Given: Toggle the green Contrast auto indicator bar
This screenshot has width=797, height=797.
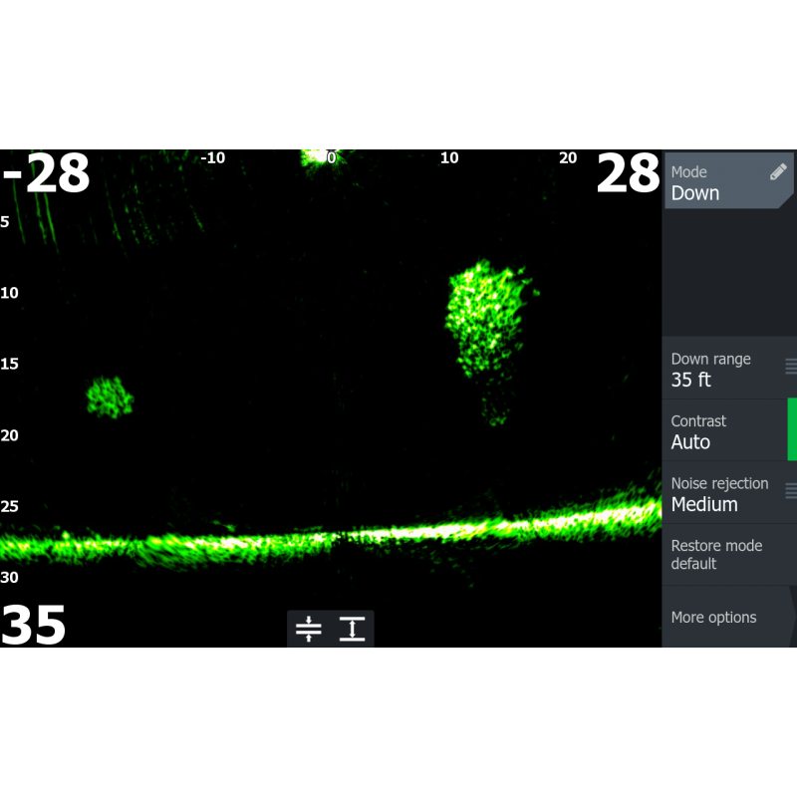Looking at the screenshot, I should (x=792, y=430).
